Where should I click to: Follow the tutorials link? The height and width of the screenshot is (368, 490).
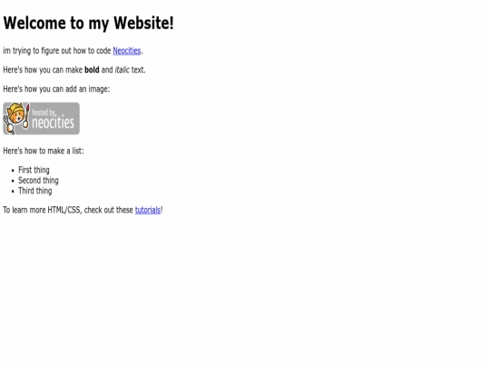(x=148, y=210)
